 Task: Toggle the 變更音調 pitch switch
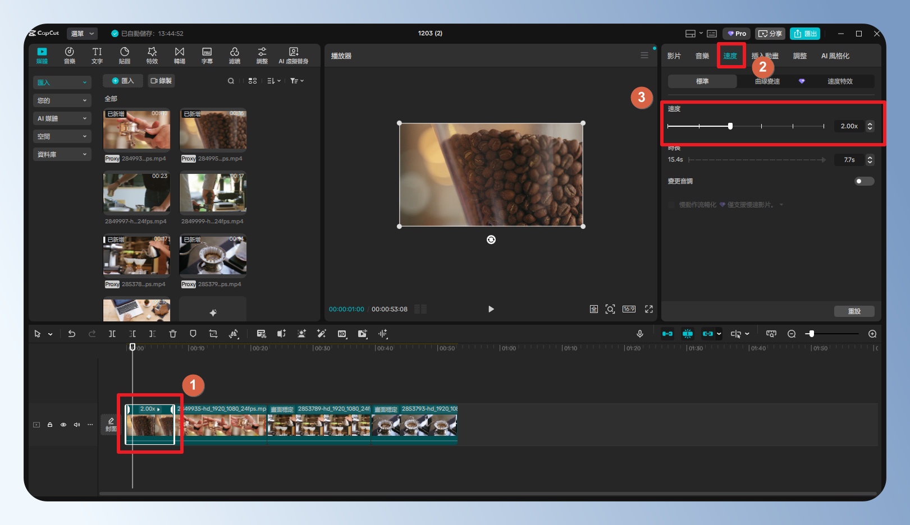(x=863, y=181)
